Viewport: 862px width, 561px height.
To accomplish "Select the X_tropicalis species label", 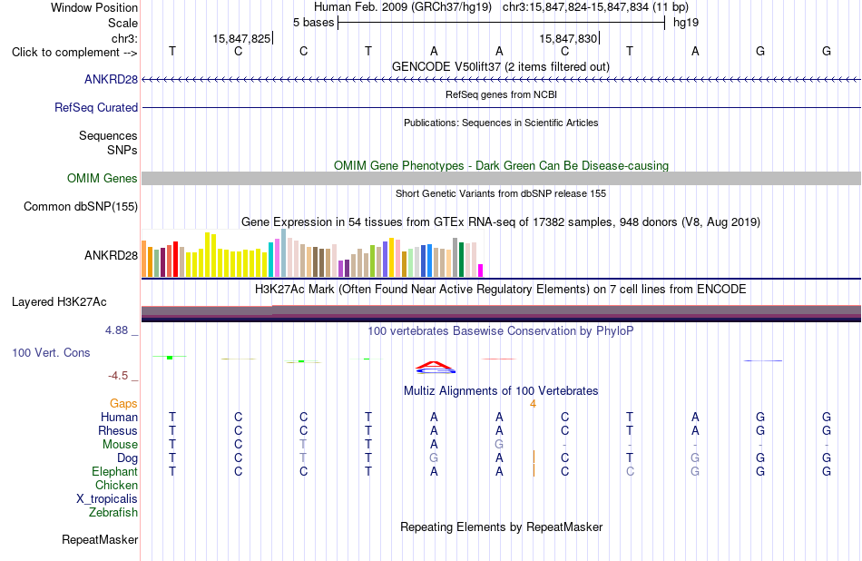I will 107,499.
